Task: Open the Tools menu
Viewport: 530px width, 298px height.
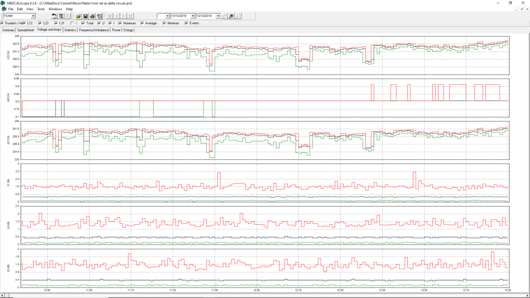Action: click(41, 8)
